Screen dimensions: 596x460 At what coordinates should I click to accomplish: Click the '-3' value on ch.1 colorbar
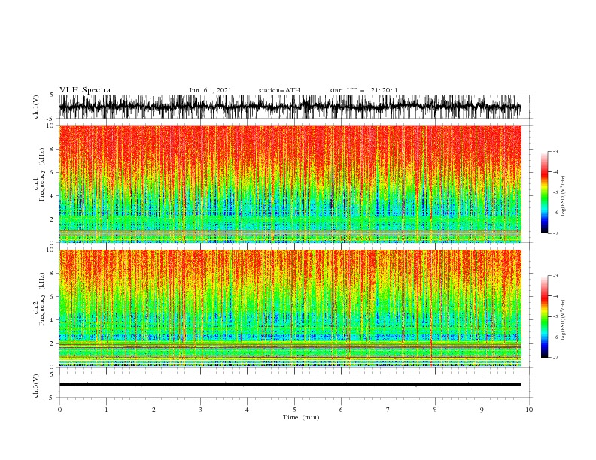555,151
